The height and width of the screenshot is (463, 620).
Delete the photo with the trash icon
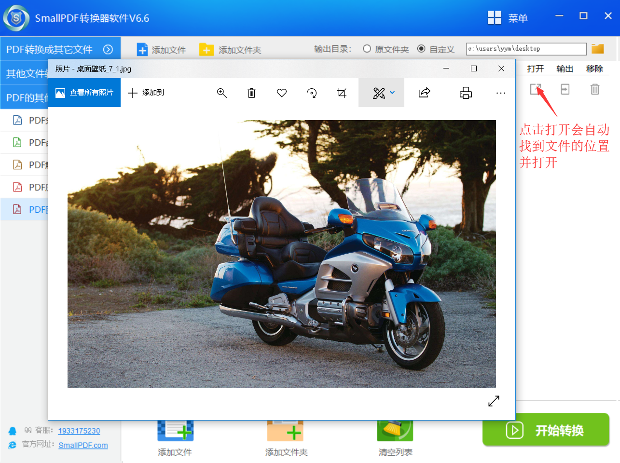(251, 93)
